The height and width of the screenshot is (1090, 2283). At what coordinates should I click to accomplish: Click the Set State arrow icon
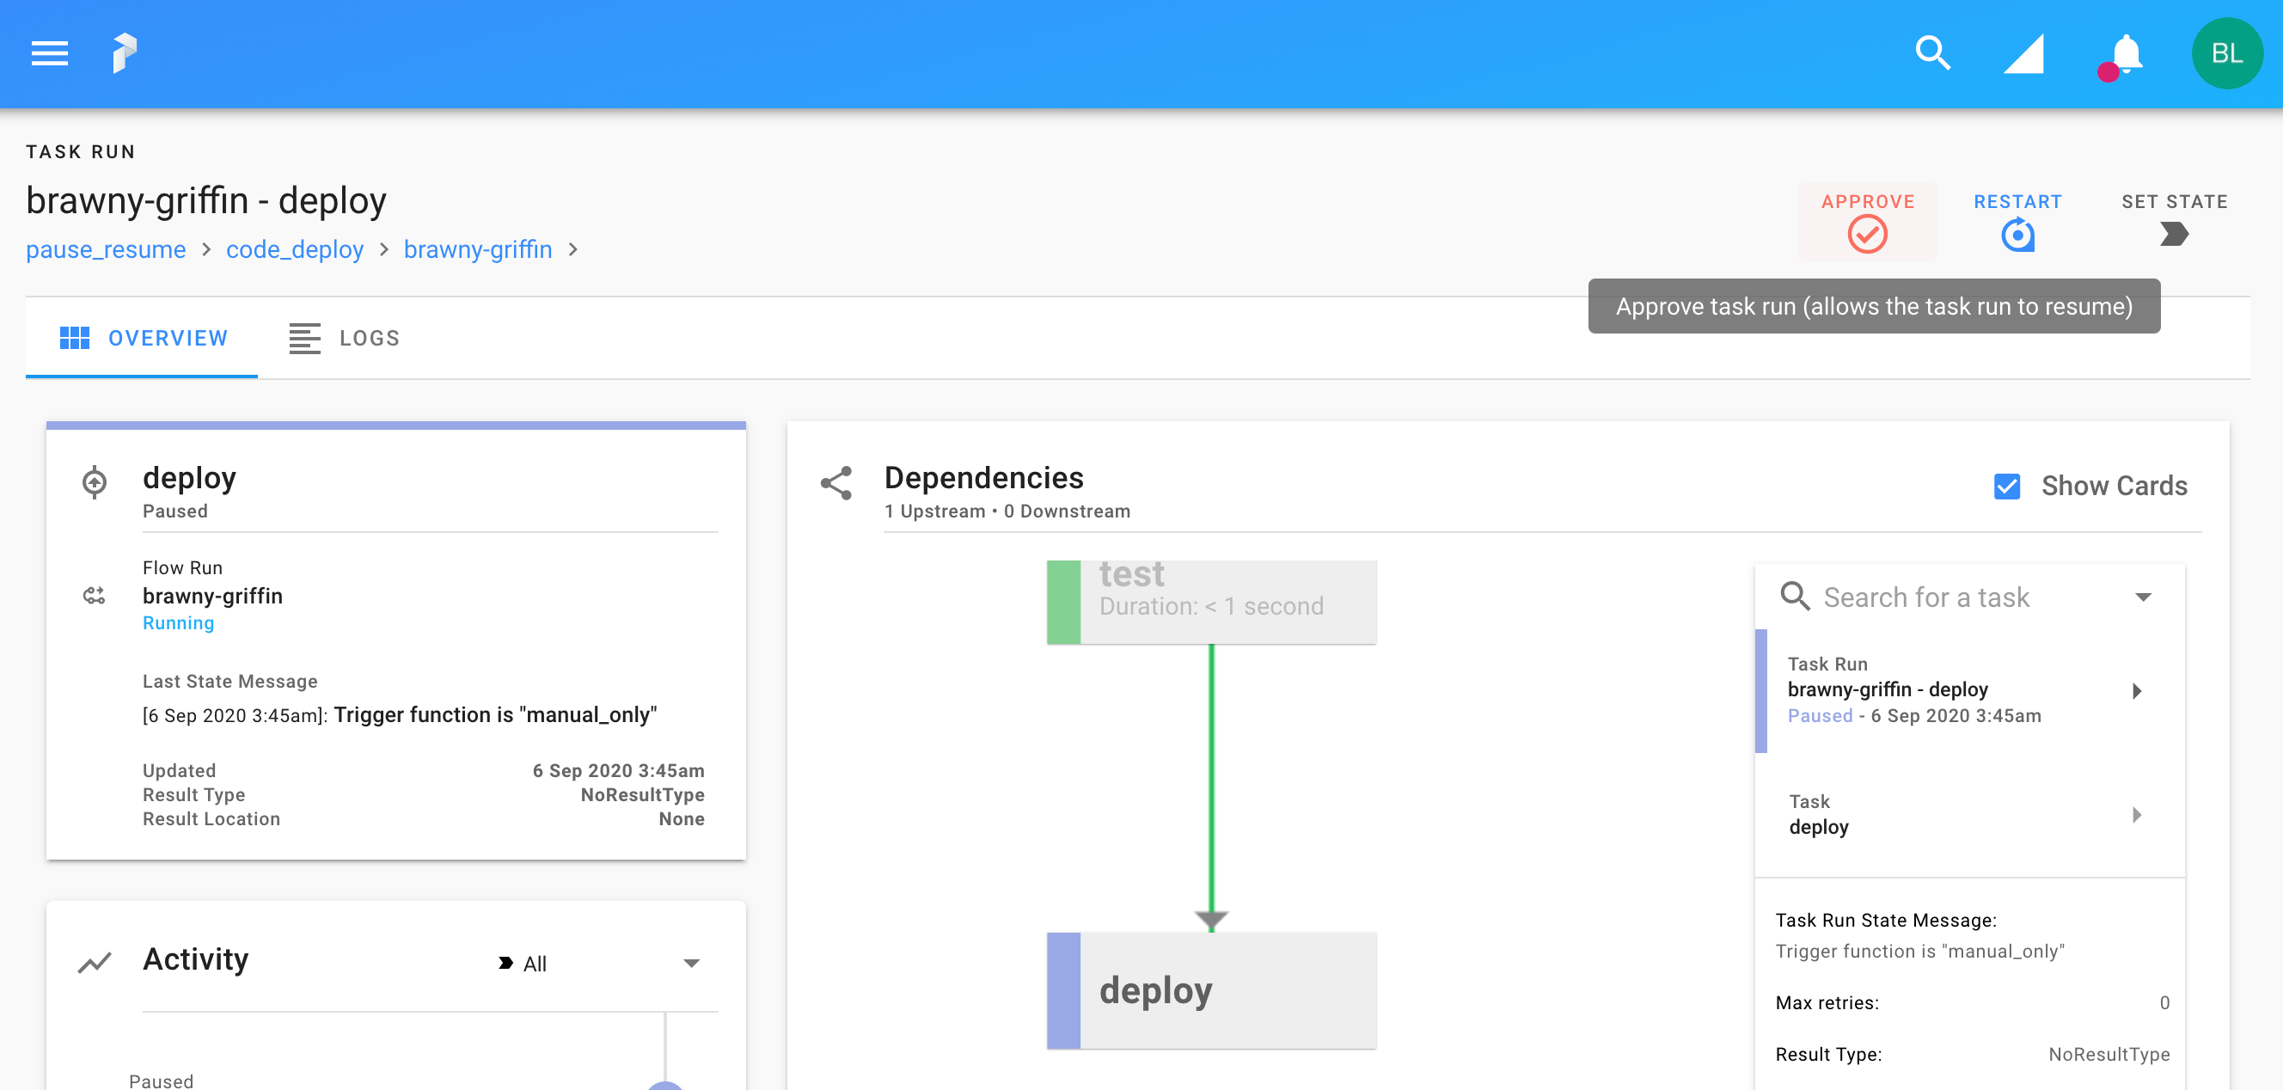(x=2176, y=235)
